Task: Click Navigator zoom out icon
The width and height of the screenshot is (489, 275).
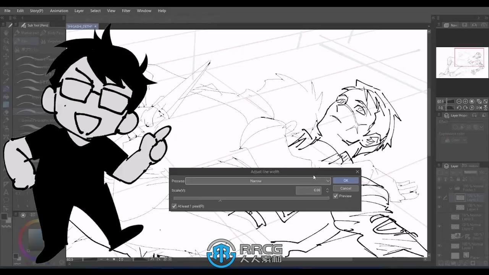Action: (459, 102)
